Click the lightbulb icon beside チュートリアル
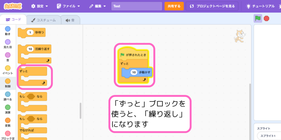Viewport: 281px width, 140px height. pos(248,6)
